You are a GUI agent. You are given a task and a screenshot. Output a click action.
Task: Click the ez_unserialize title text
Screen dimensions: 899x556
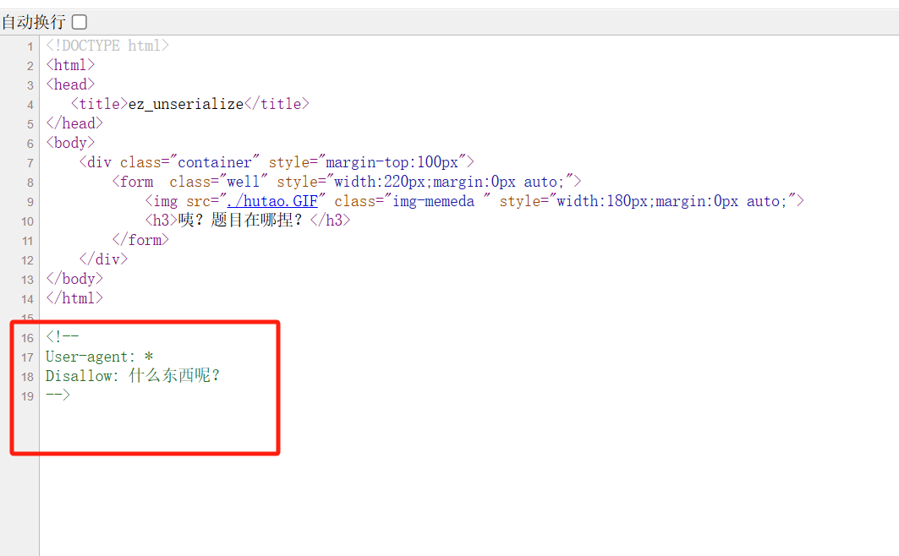[186, 104]
